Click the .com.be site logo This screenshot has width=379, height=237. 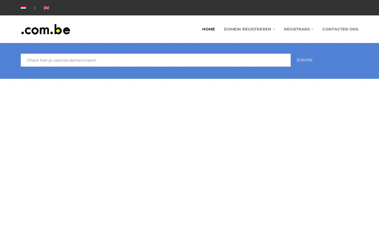coord(46,29)
